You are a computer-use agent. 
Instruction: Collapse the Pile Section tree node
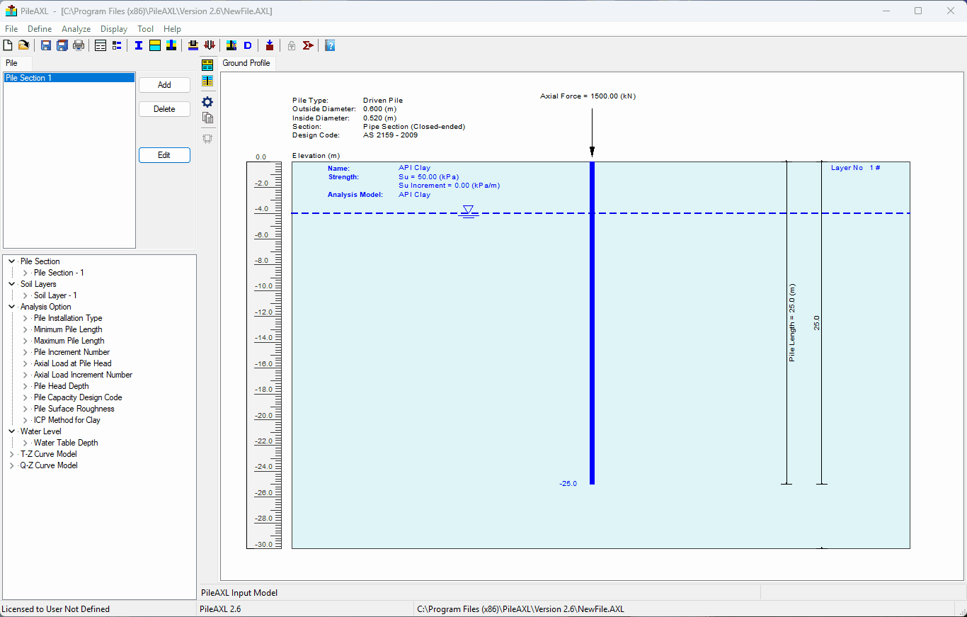click(12, 261)
